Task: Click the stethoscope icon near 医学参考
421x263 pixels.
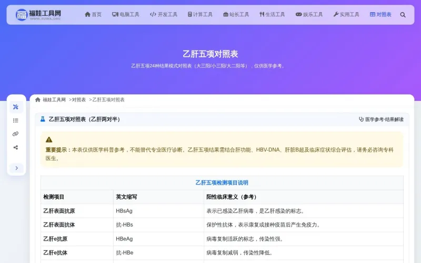Action: click(362, 119)
